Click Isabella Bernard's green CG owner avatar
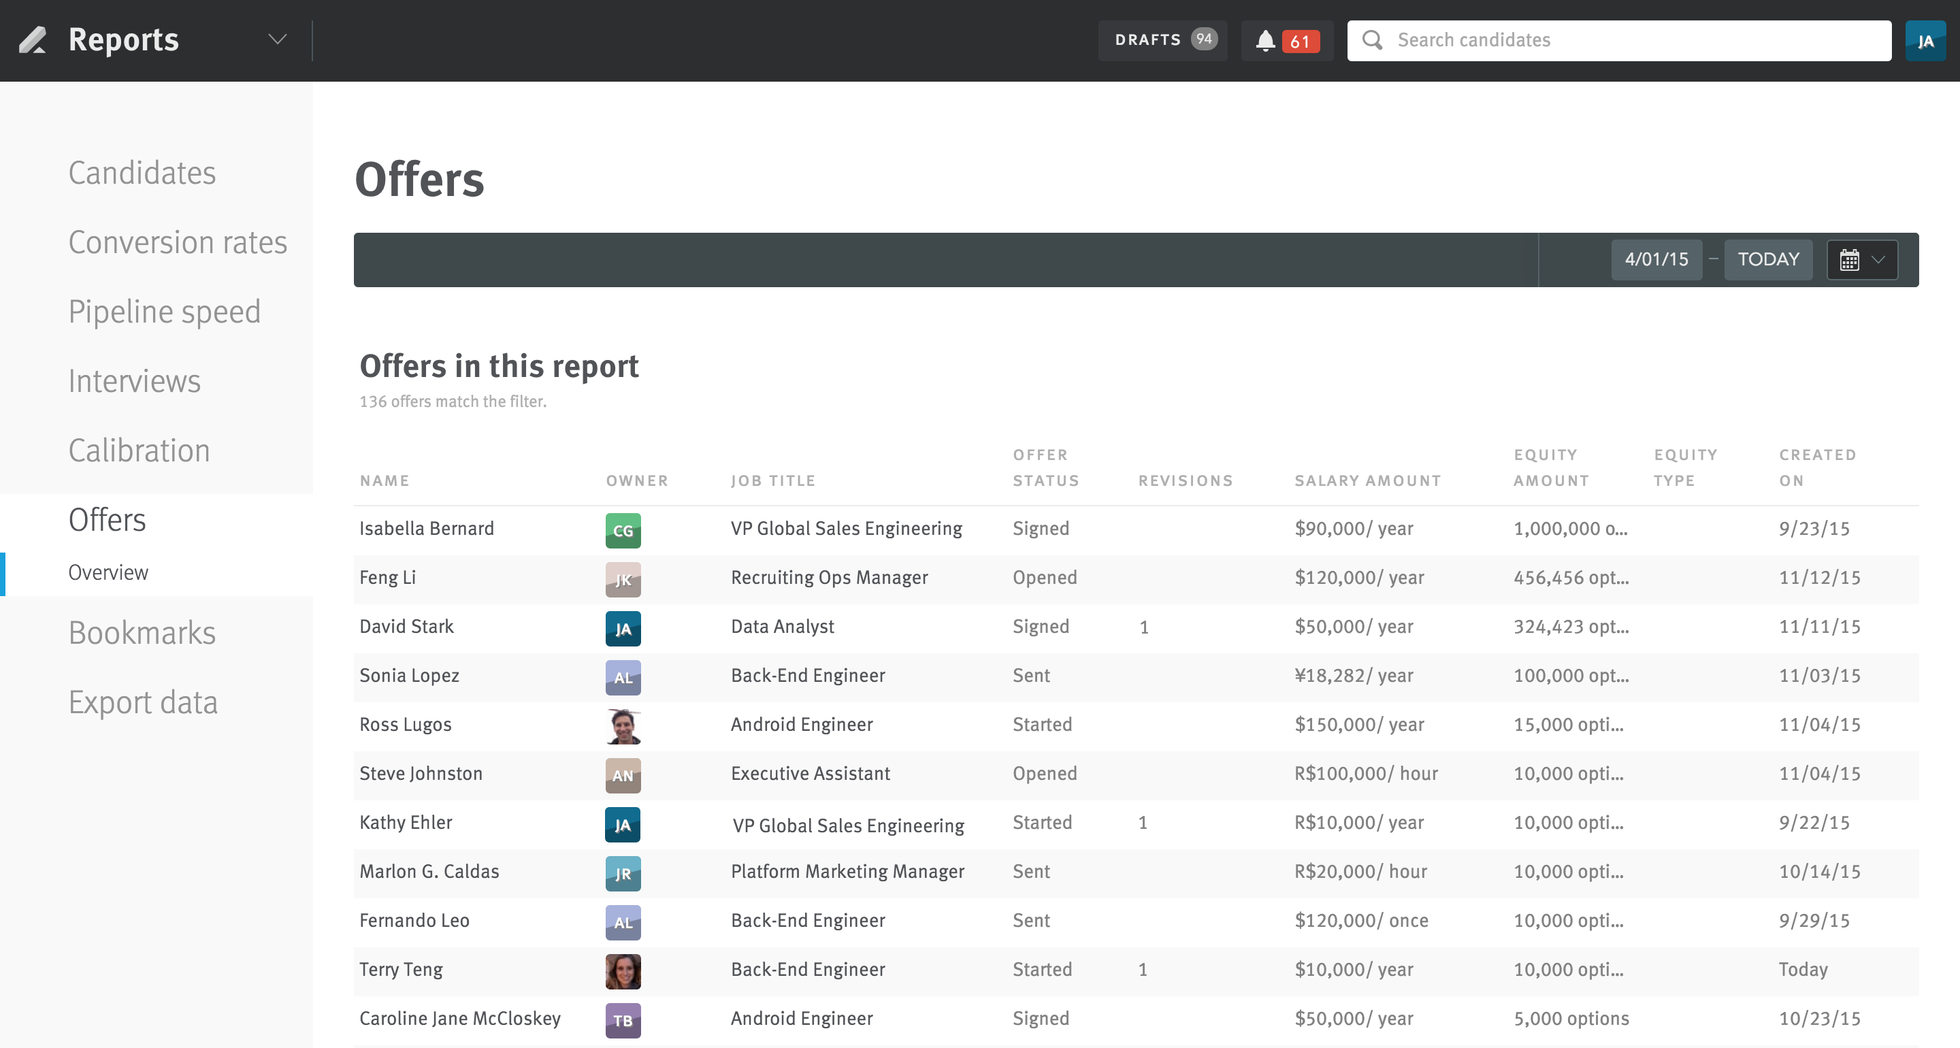The height and width of the screenshot is (1048, 1960). pos(623,531)
